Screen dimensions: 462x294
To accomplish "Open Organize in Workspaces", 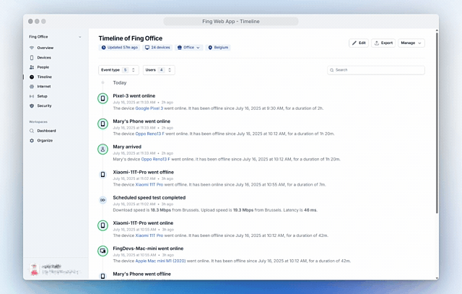I will pyautogui.click(x=45, y=141).
